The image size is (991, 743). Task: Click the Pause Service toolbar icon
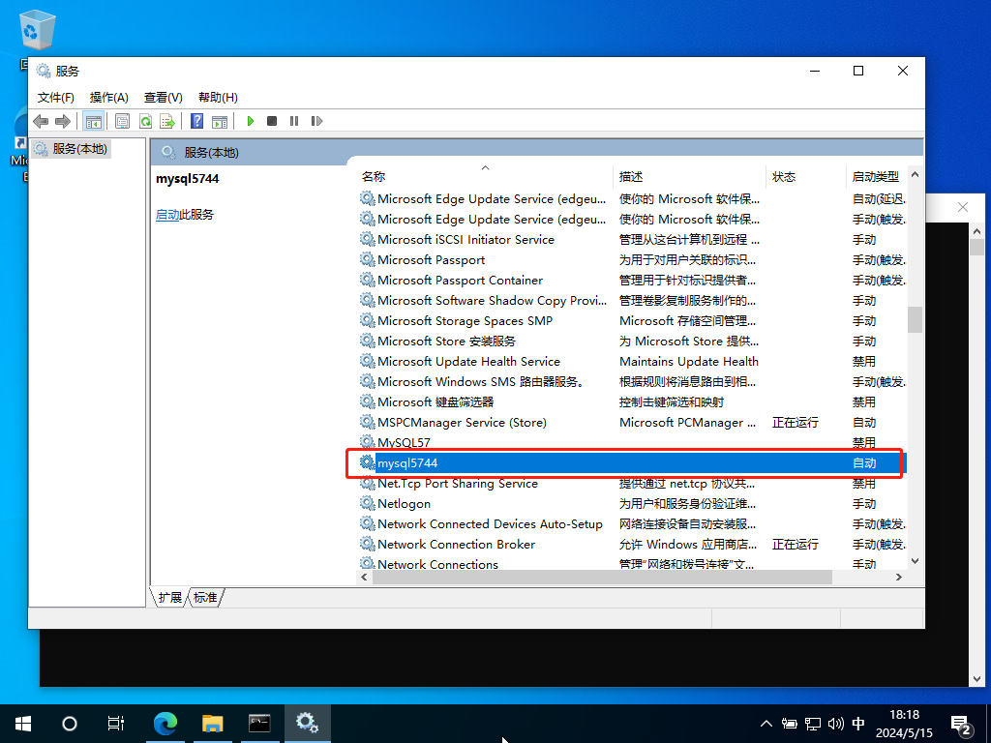pos(294,121)
